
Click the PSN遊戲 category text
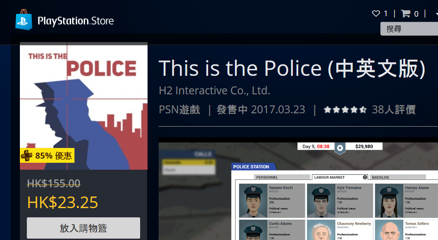[x=179, y=110]
